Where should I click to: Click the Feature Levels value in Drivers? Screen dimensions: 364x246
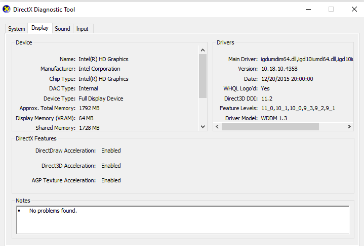pyautogui.click(x=298, y=108)
